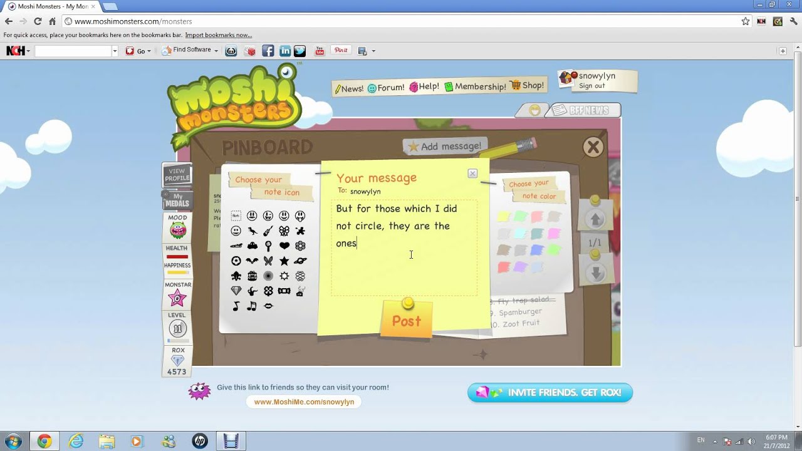Open the Forum! menu link

point(386,88)
